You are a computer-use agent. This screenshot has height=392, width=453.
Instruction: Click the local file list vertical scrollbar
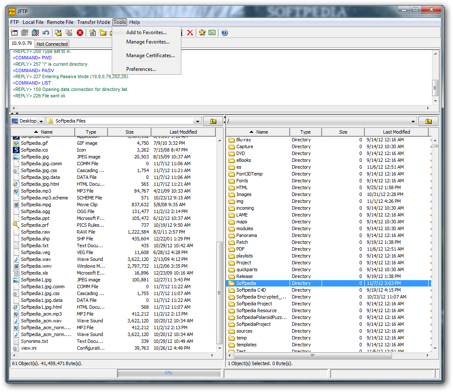(220, 293)
